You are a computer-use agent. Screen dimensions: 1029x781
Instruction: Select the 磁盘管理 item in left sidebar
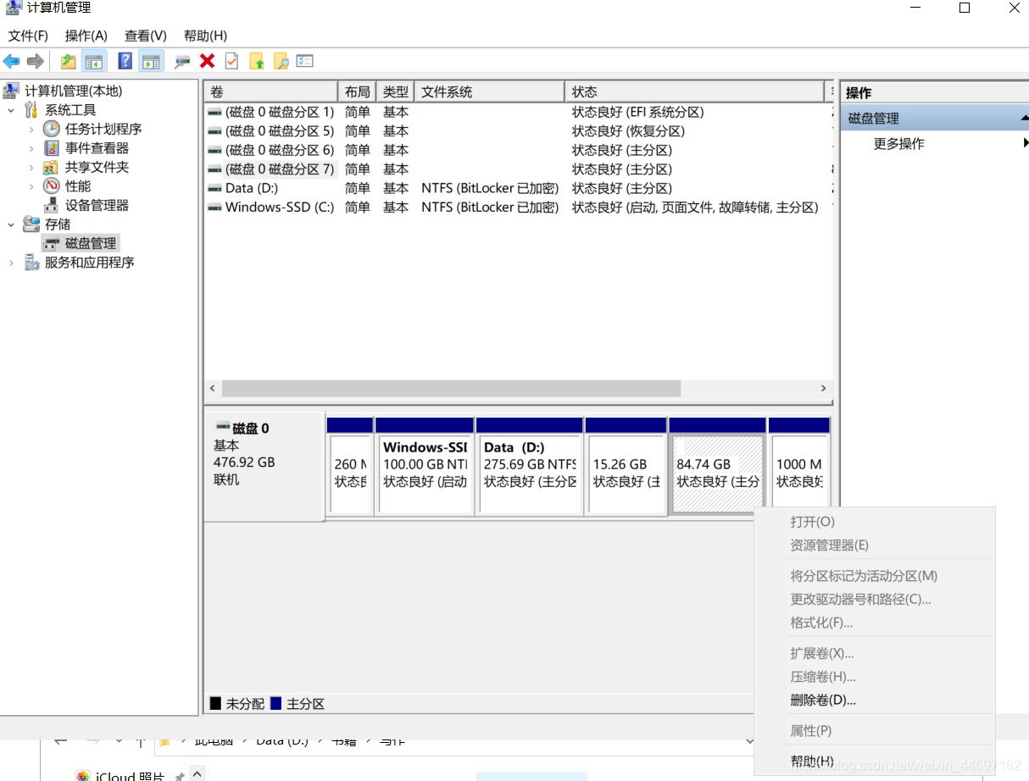tap(88, 243)
